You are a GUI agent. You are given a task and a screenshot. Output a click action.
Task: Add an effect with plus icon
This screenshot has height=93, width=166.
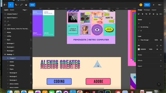click(x=161, y=60)
